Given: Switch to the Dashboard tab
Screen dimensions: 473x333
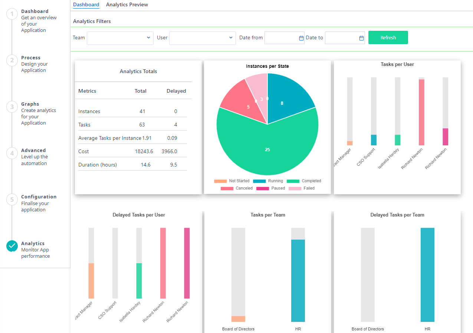Looking at the screenshot, I should tap(86, 5).
